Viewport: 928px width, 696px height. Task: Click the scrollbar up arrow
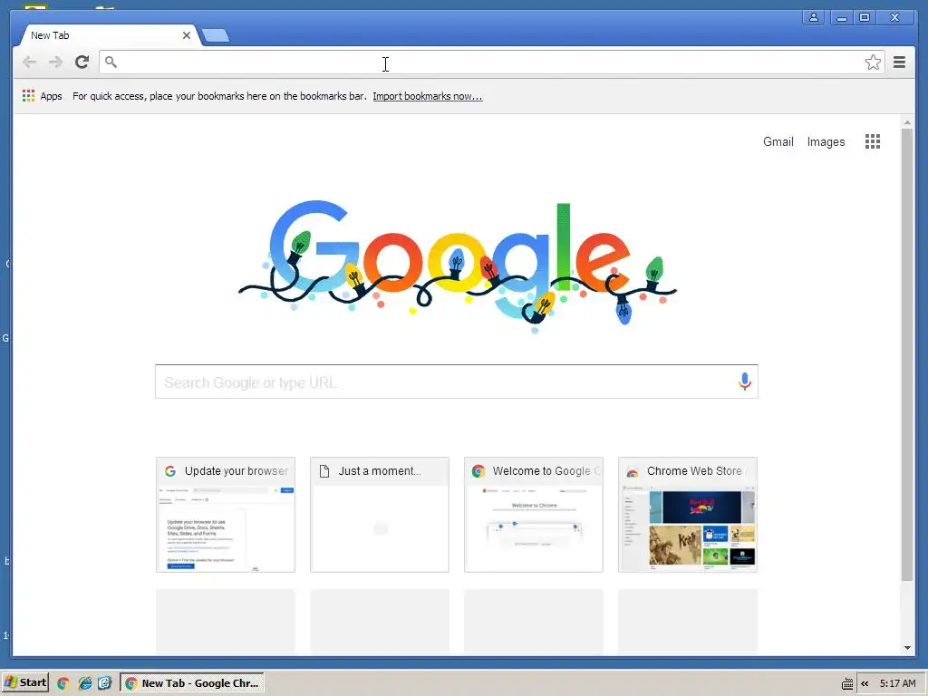pyautogui.click(x=906, y=122)
